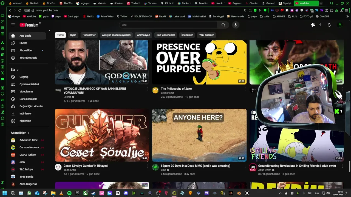Open 'The Philosophy of Jake' video title
The width and height of the screenshot is (351, 197).
pyautogui.click(x=176, y=89)
